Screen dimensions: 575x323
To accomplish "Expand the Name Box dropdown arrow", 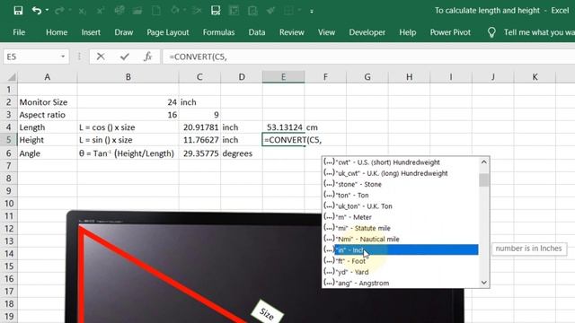I will (x=63, y=57).
